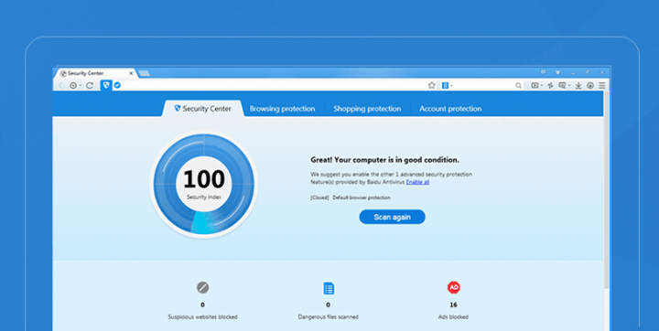659x331 pixels.
Task: Expand the screenshot tool dropdown arrow
Action: tap(569, 86)
